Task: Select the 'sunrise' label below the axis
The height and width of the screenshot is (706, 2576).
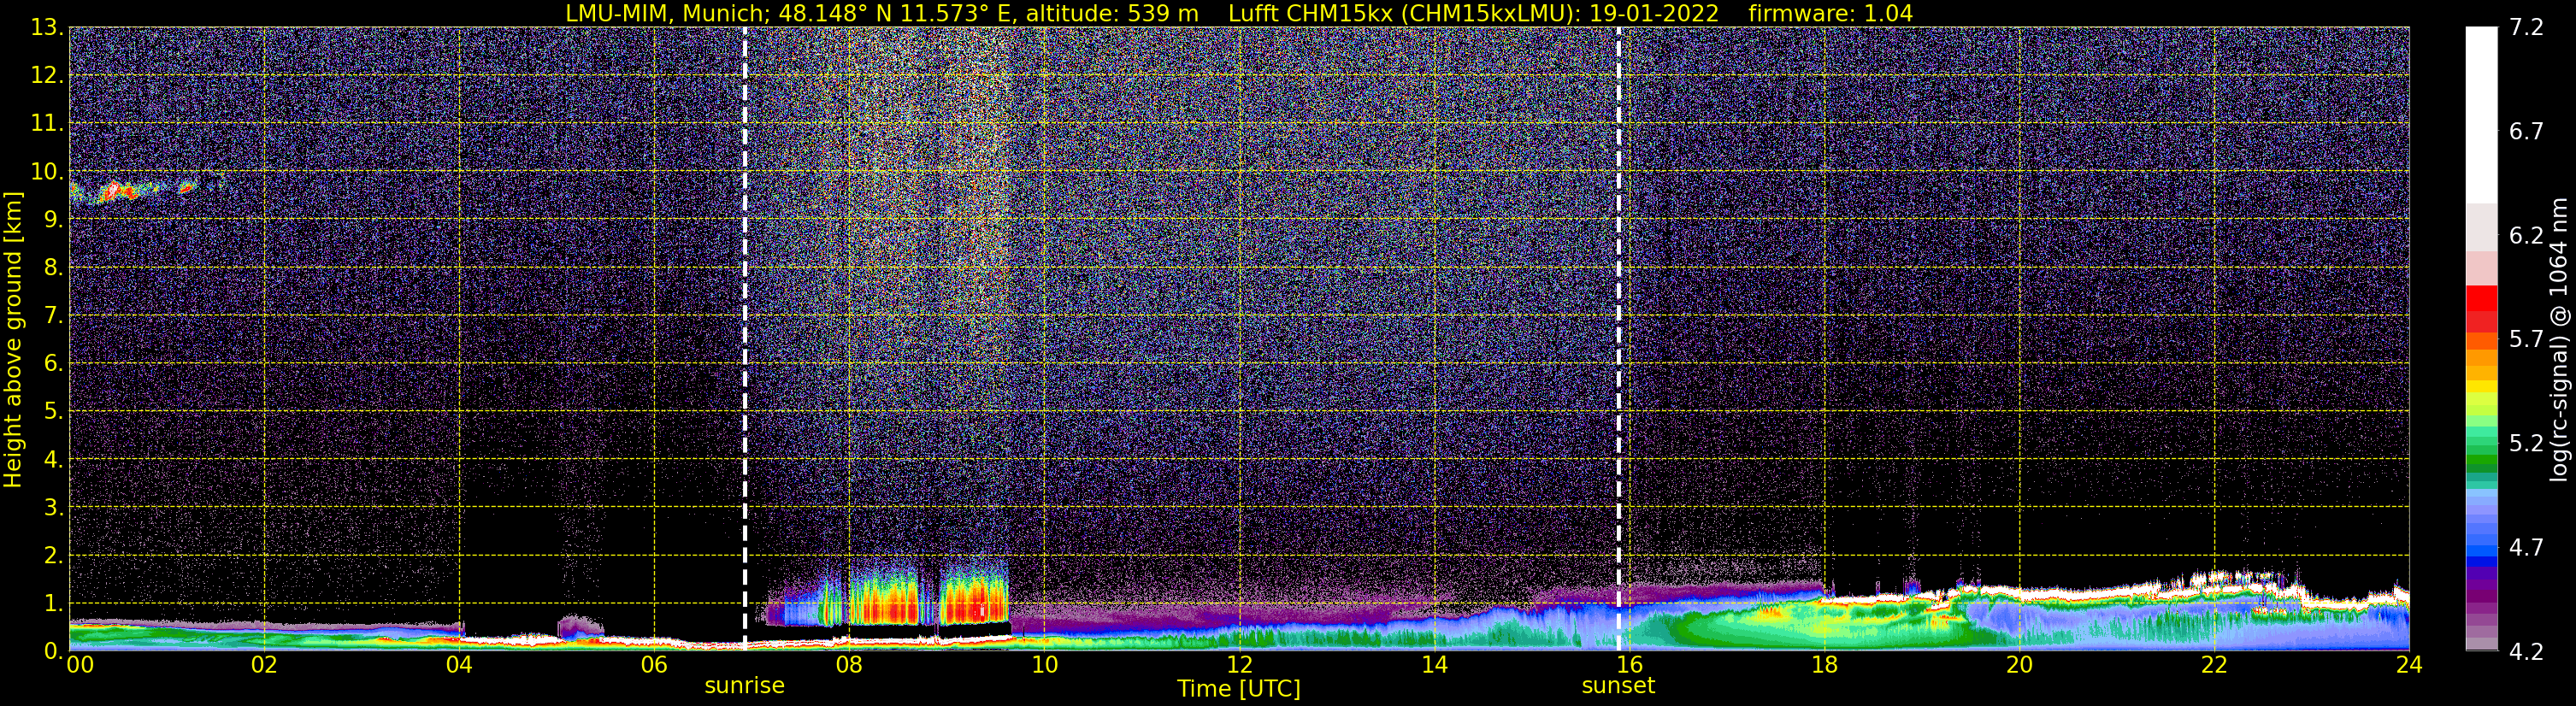Action: coord(745,686)
